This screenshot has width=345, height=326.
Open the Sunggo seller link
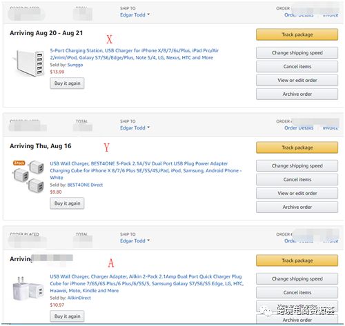click(75, 65)
